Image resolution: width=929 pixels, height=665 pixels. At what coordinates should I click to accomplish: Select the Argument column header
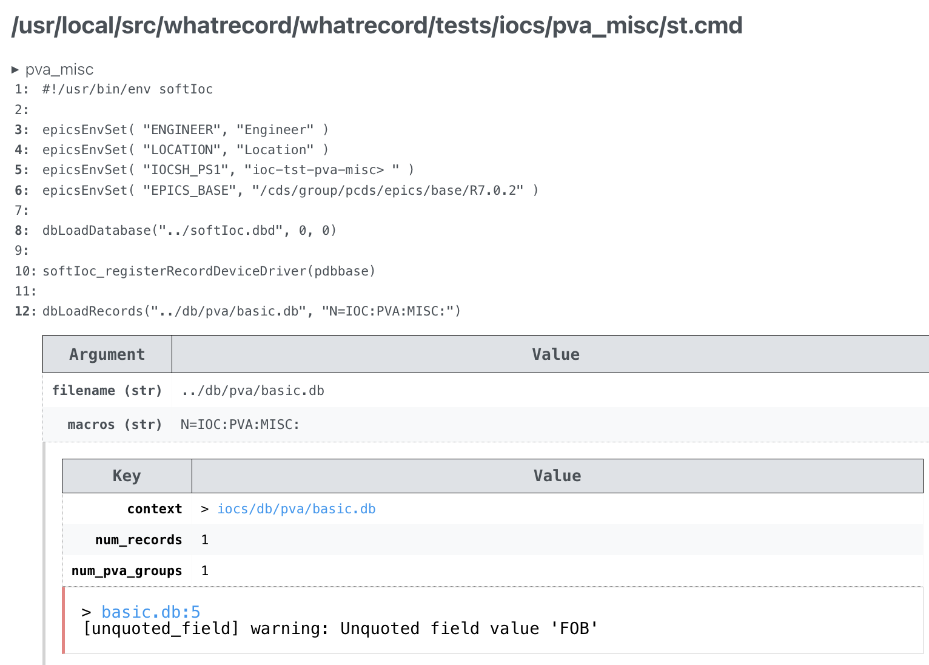(x=107, y=354)
